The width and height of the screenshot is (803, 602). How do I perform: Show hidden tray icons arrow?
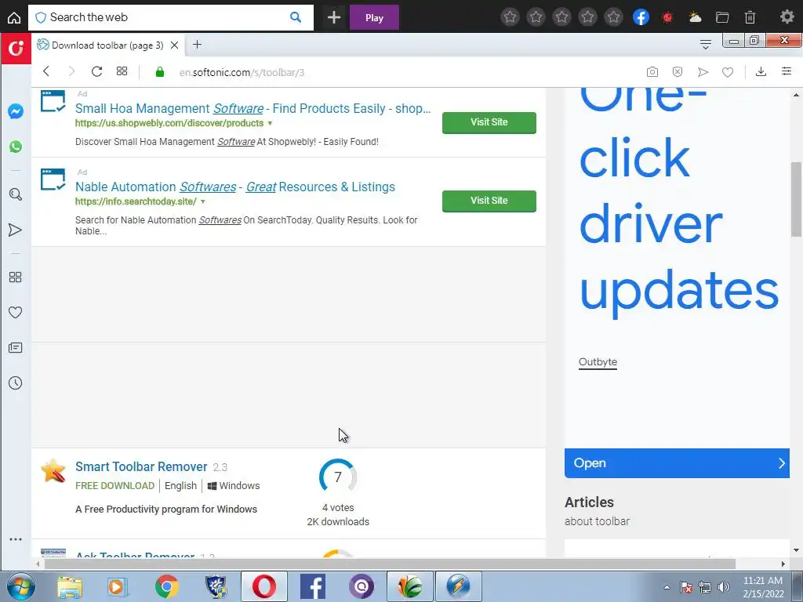tap(667, 587)
